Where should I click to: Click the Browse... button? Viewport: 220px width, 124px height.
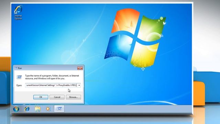73,97
